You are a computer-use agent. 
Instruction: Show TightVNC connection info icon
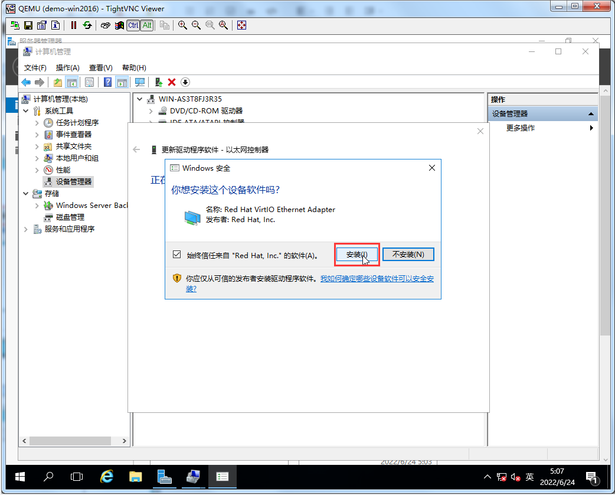[55, 25]
